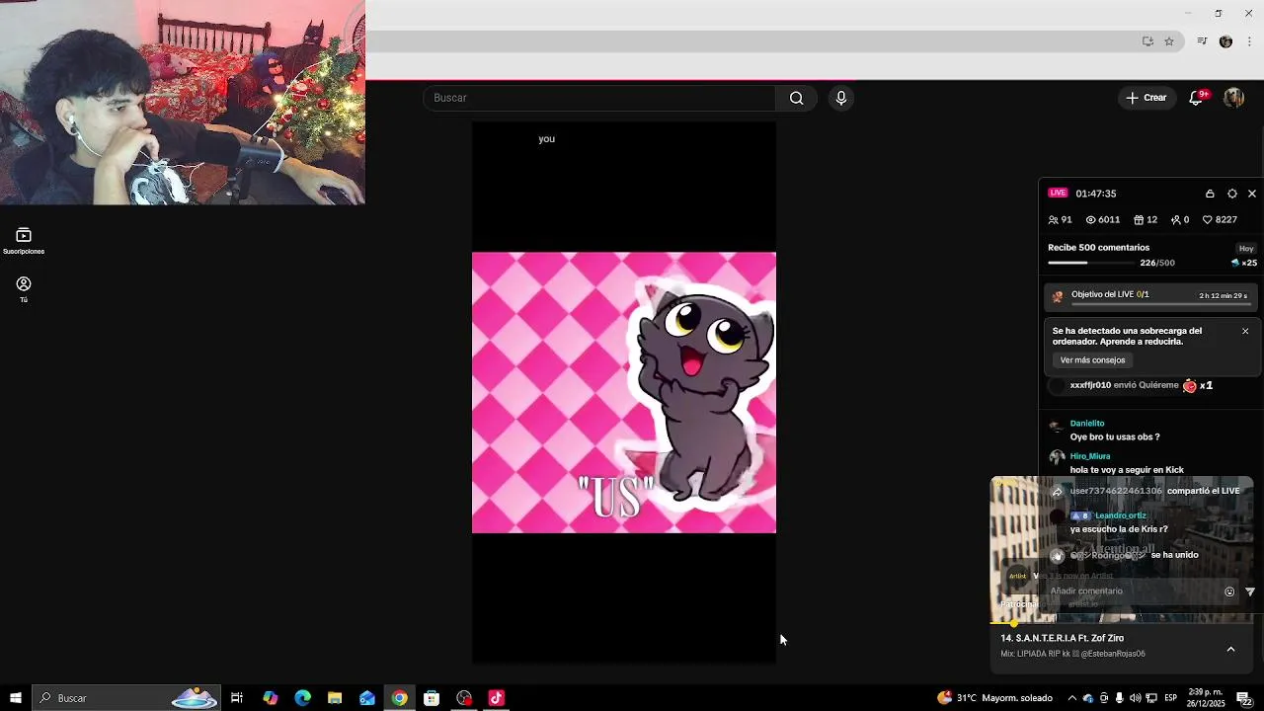Click the install app icon in Chrome address bar
Image resolution: width=1264 pixels, height=711 pixels.
1147,41
